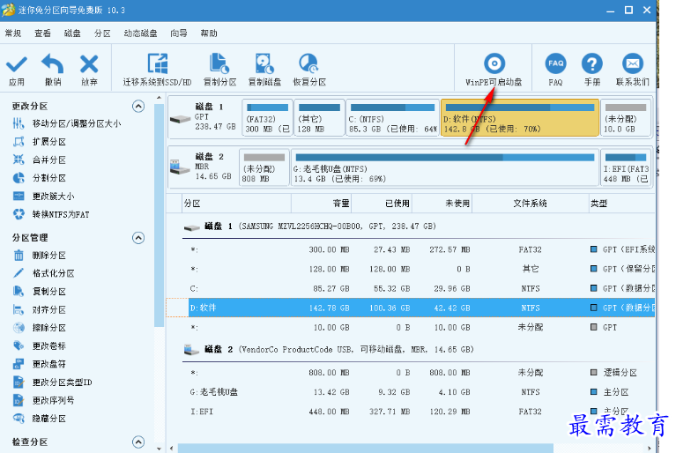Open the 手册 manual help icon

(x=592, y=63)
